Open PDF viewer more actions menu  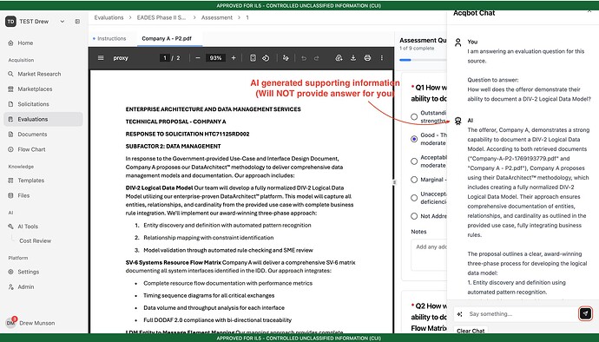point(382,58)
